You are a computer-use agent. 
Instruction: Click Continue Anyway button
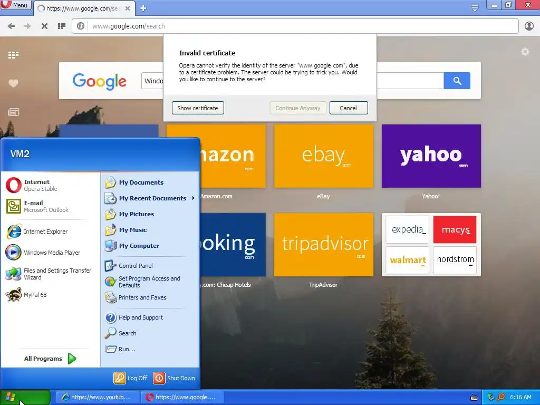pyautogui.click(x=298, y=108)
